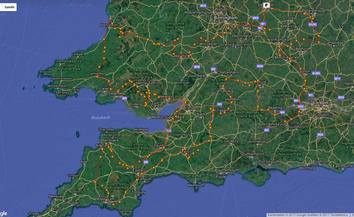Click the Exmoor National Park label

tap(138, 146)
